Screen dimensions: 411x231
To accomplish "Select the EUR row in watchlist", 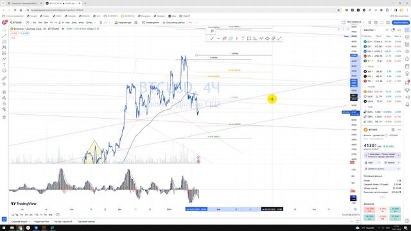I will (382, 112).
